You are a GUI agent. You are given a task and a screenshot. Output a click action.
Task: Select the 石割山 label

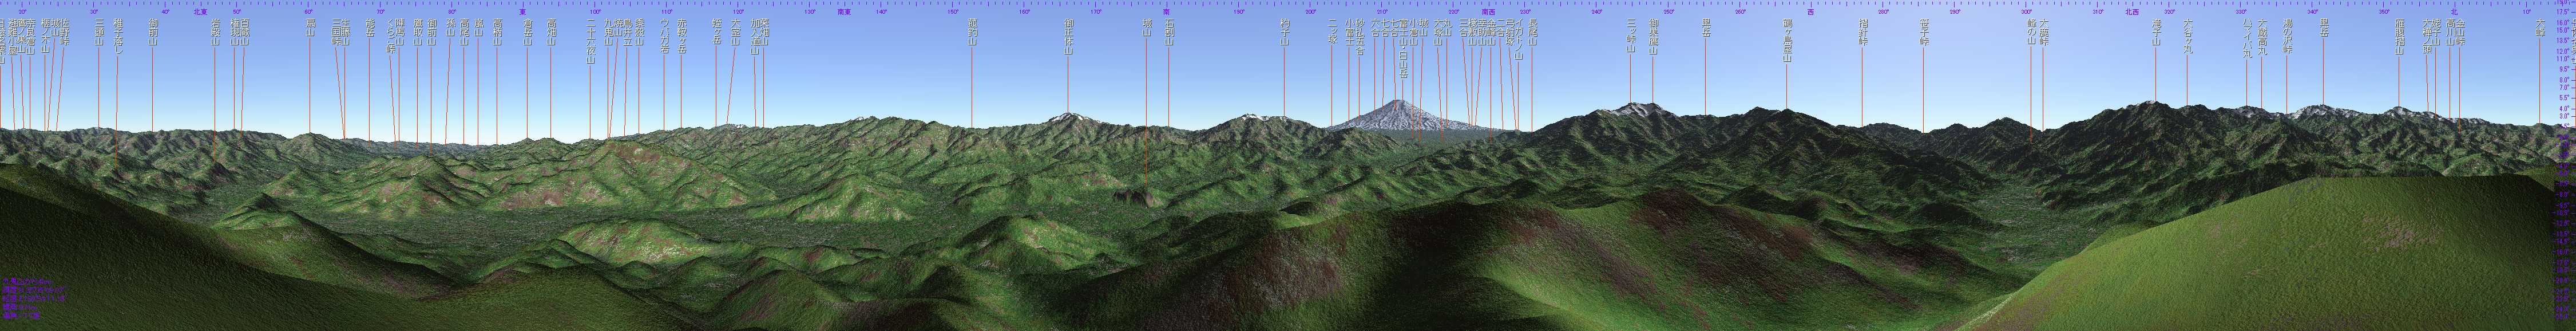[x=1169, y=32]
